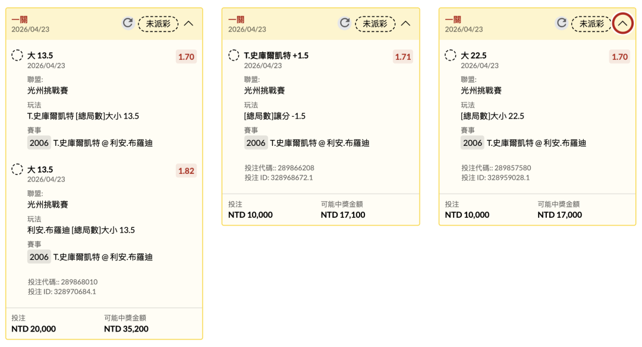Image resolution: width=642 pixels, height=347 pixels.
Task: Click NTD 35,200 possible winnings amount
Action: click(126, 329)
